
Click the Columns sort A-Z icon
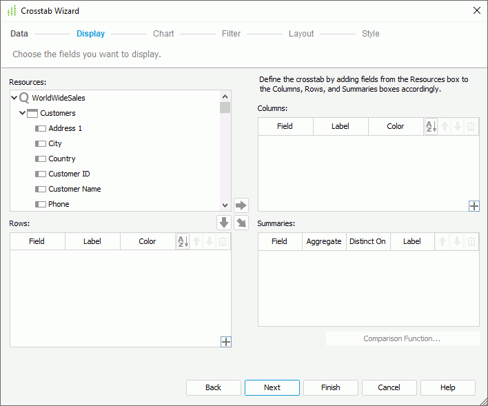[x=431, y=126]
